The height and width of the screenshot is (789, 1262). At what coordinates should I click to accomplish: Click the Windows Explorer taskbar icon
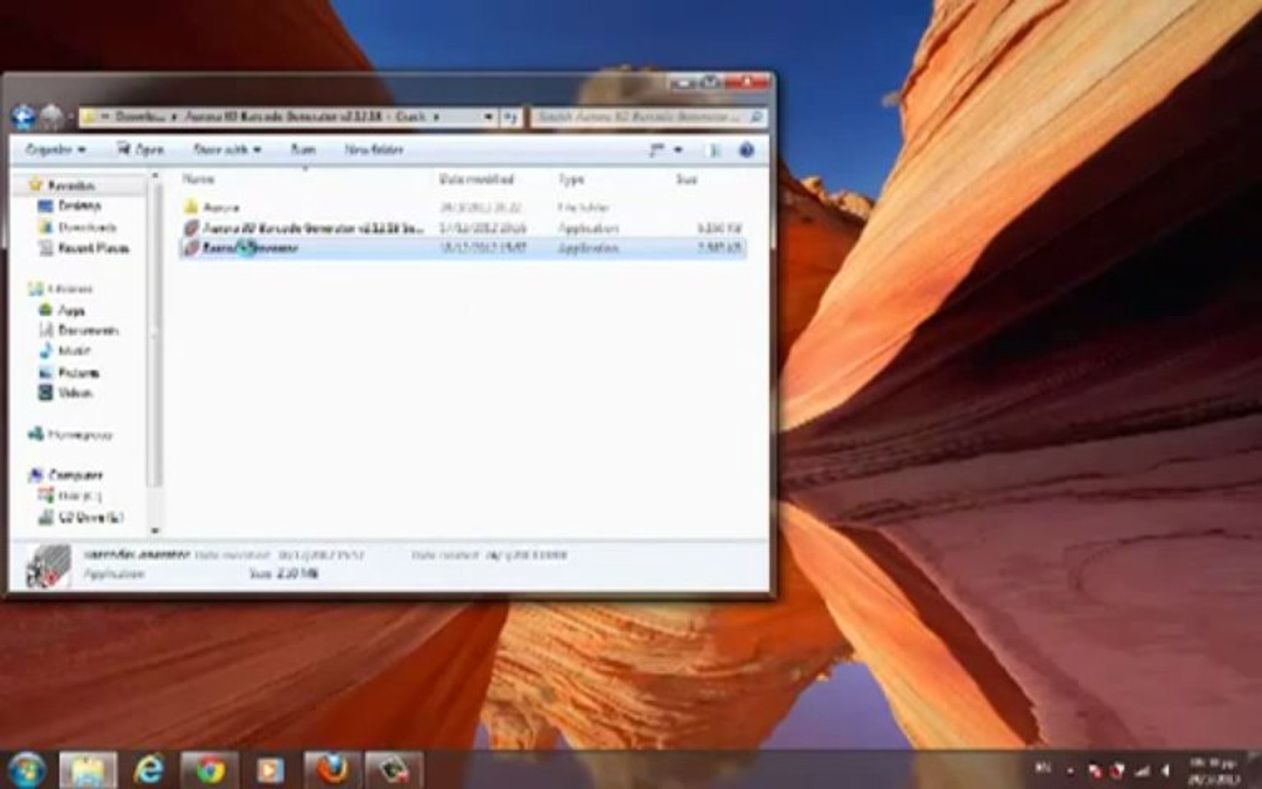click(88, 771)
